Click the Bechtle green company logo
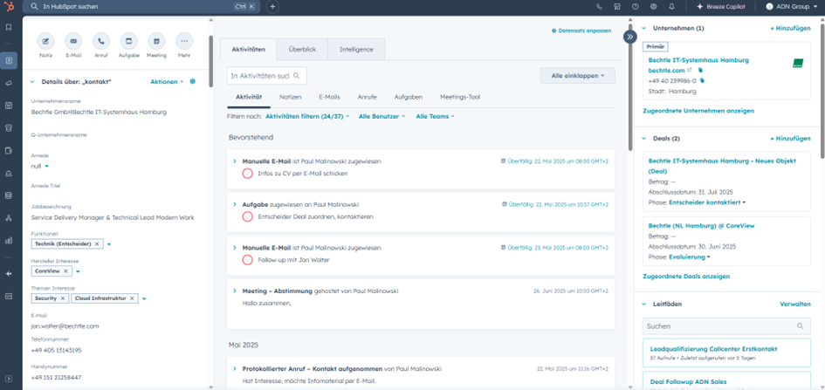 (798, 64)
